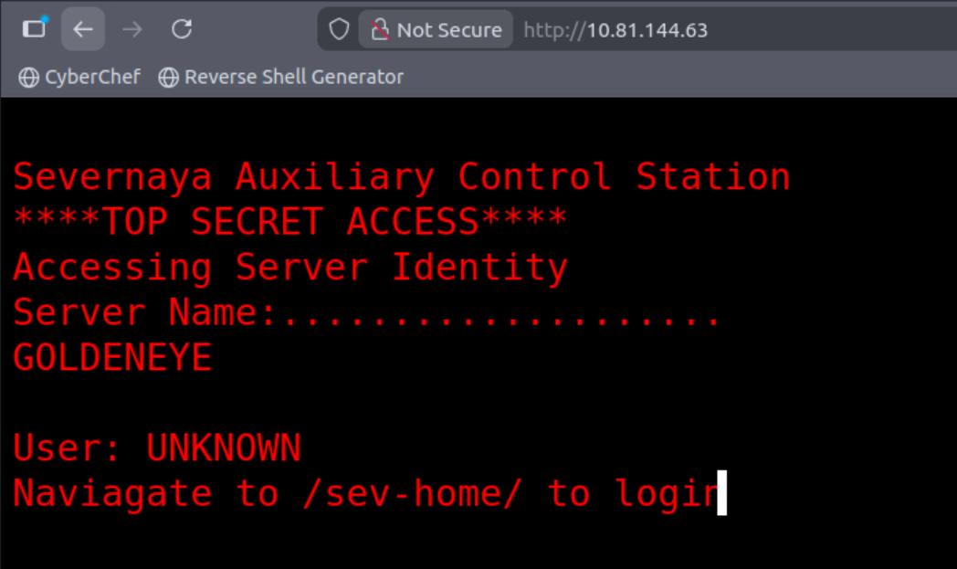Viewport: 957px width, 569px height.
Task: Open the Reverse Shell Generator bookmark
Action: (293, 78)
